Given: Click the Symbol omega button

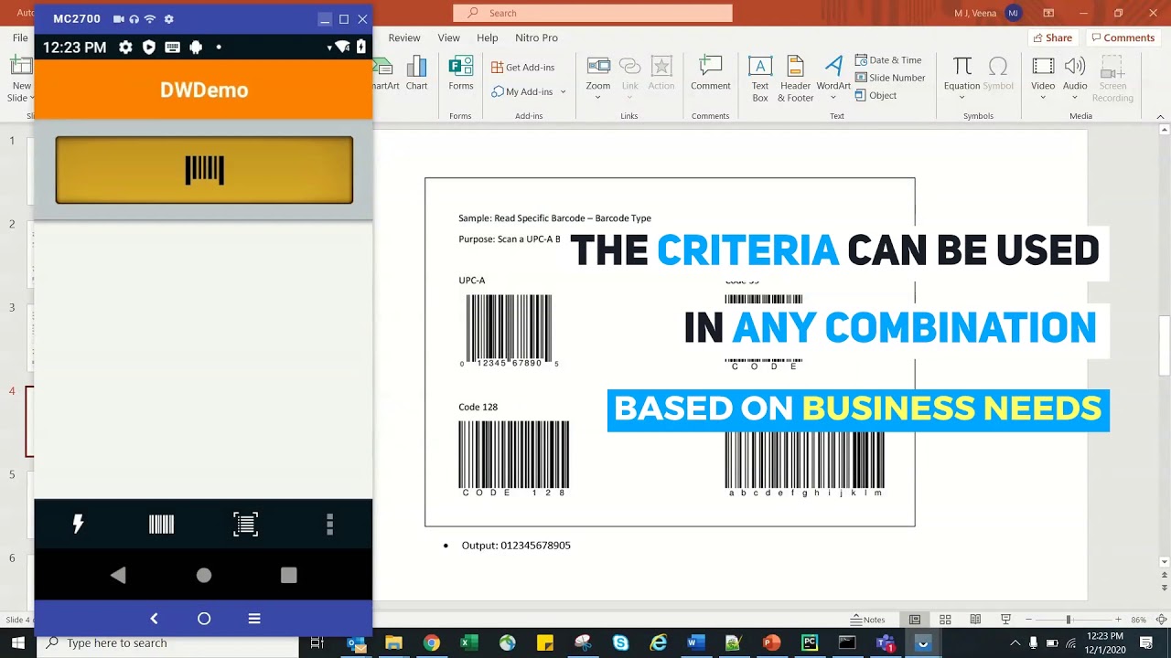Looking at the screenshot, I should 998,73.
